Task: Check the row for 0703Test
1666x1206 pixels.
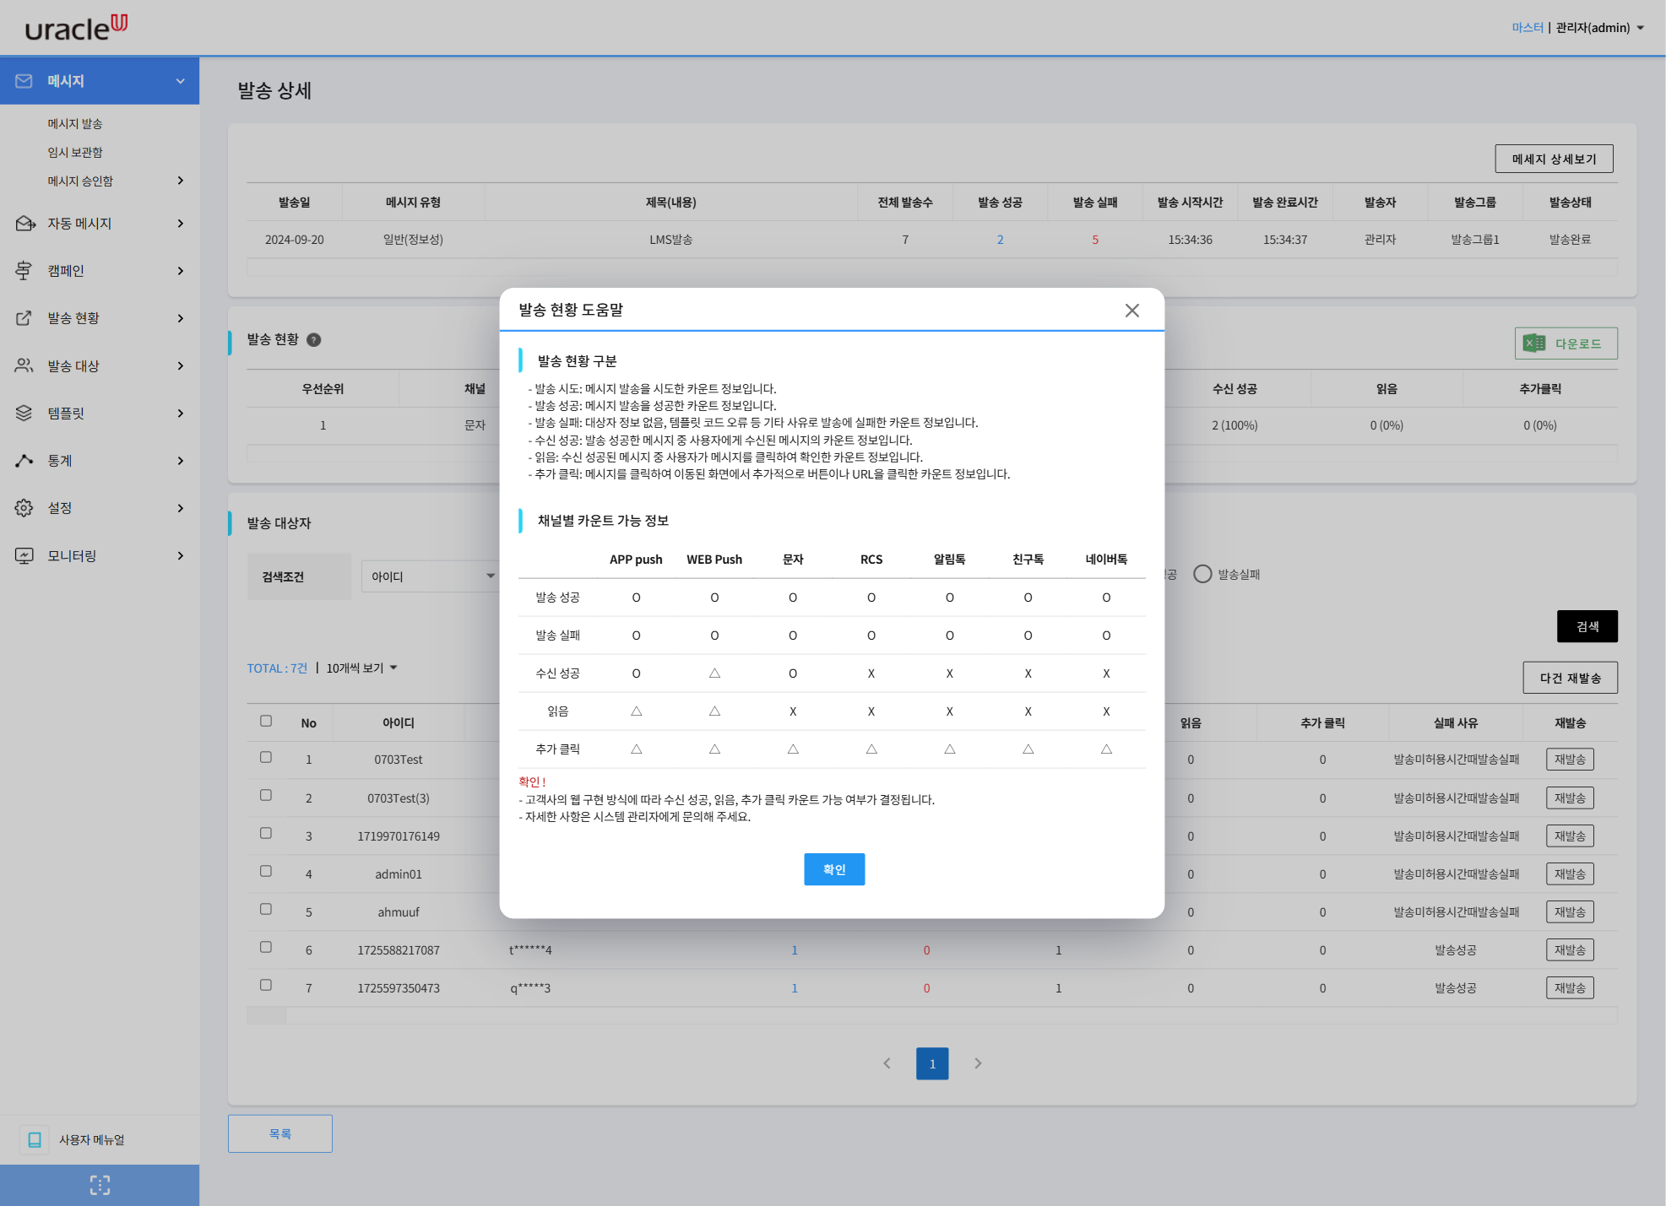Action: click(266, 757)
